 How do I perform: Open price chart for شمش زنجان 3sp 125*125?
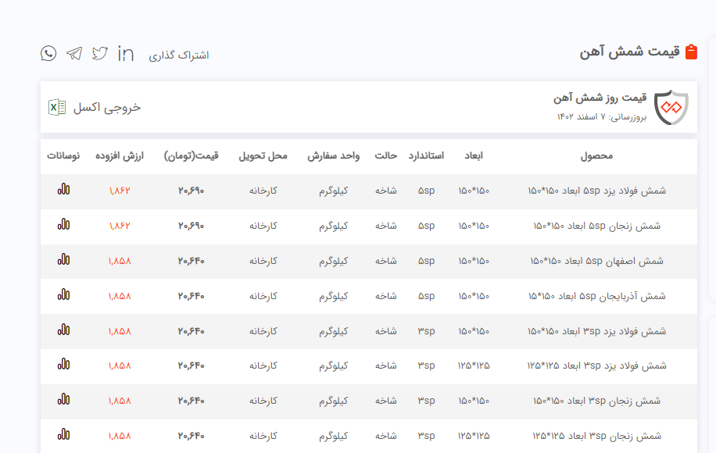63,435
